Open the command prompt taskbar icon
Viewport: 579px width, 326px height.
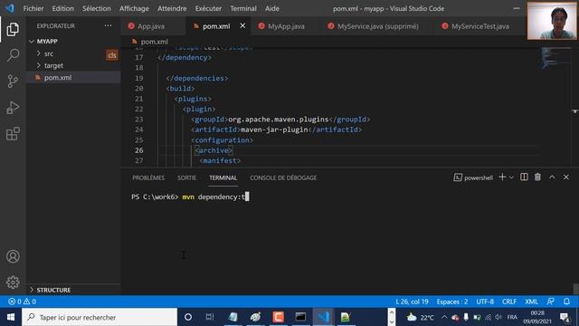pos(300,317)
